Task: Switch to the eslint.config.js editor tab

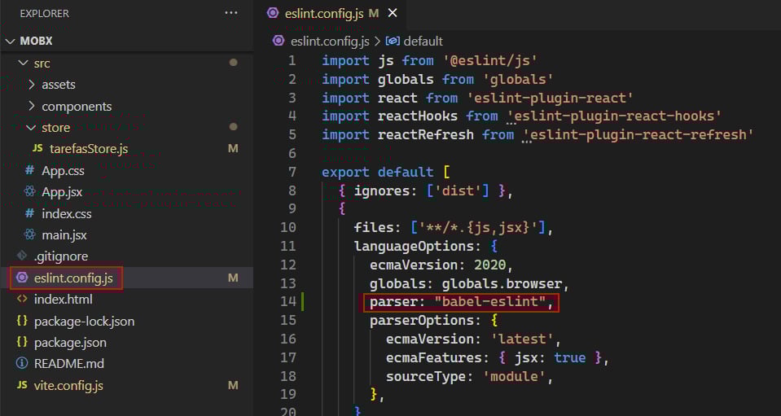Action: [324, 14]
